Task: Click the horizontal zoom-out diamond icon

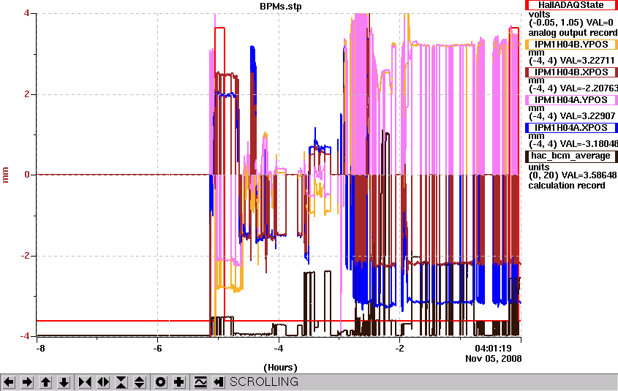Action: click(103, 382)
